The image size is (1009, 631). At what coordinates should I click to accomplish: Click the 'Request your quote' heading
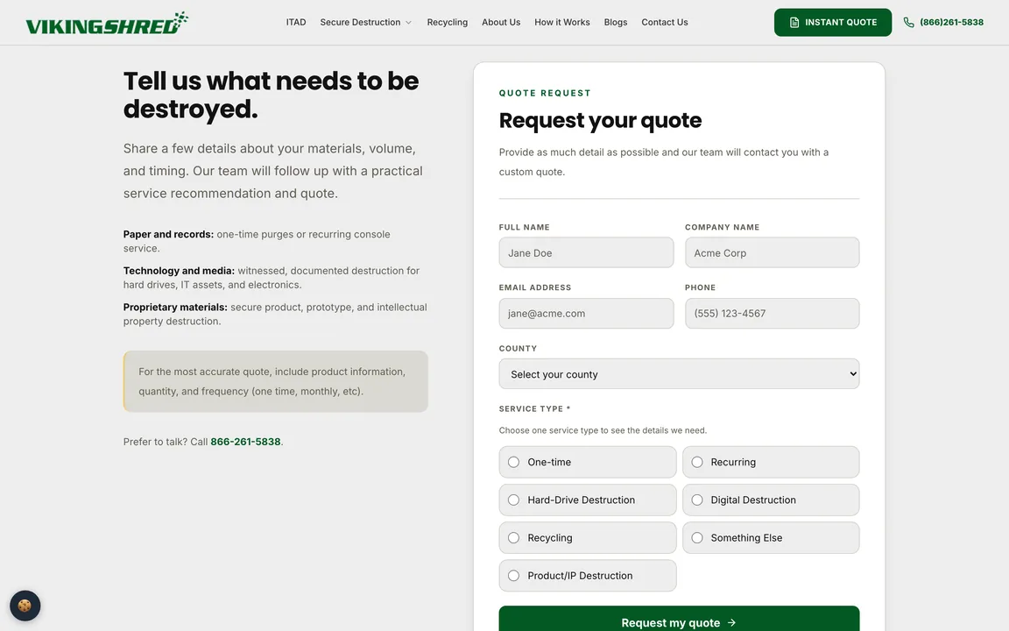point(600,120)
